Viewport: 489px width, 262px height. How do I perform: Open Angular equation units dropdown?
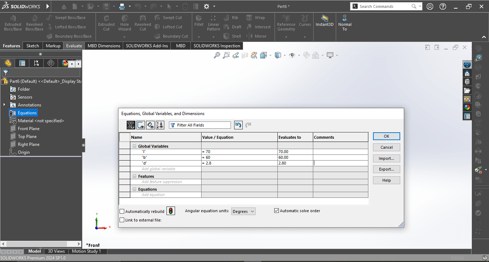point(243,211)
